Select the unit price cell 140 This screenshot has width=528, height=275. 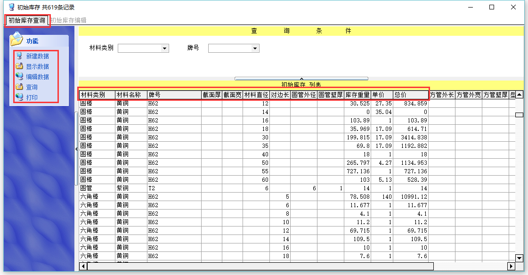click(x=382, y=196)
